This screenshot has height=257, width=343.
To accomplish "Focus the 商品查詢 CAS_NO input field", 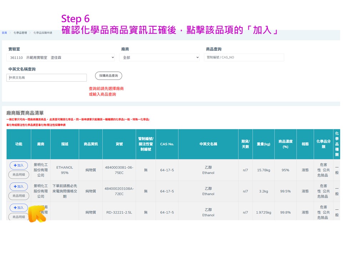I will click(244, 57).
